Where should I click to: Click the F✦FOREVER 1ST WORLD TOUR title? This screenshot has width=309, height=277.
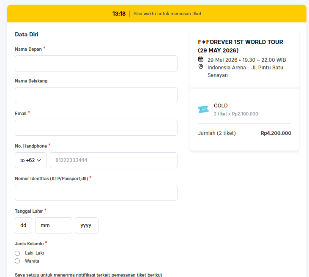[x=241, y=46]
